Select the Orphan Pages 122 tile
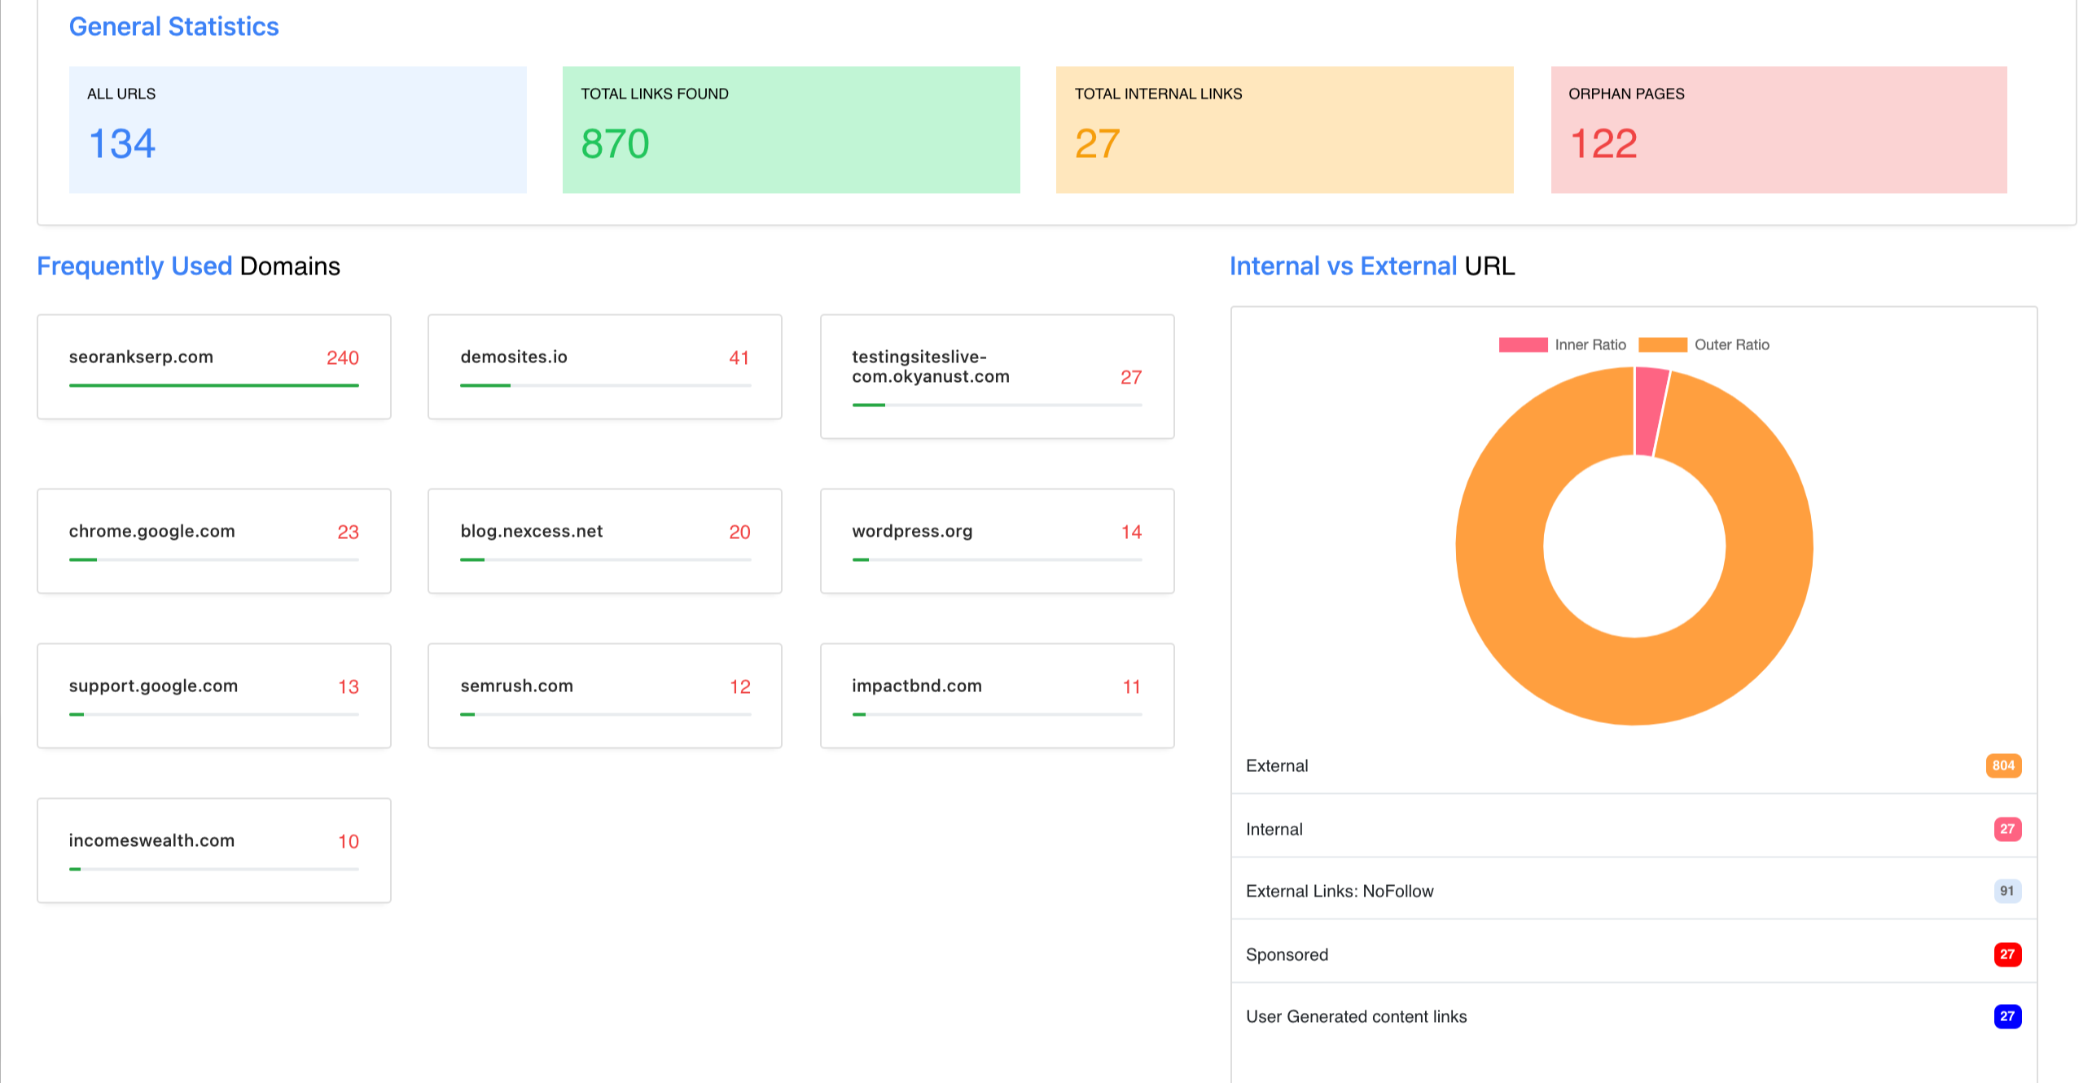 (x=1778, y=129)
